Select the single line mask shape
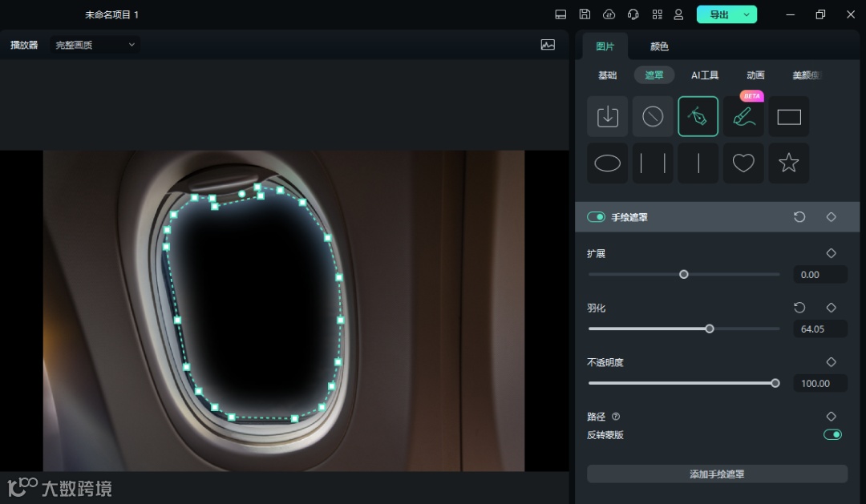Viewport: 866px width, 504px height. [x=698, y=163]
